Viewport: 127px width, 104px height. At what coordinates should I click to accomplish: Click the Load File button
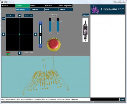coord(37,10)
